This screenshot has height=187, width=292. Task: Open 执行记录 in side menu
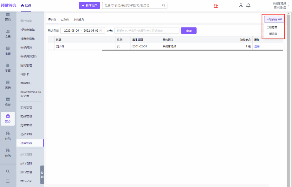[26, 181]
